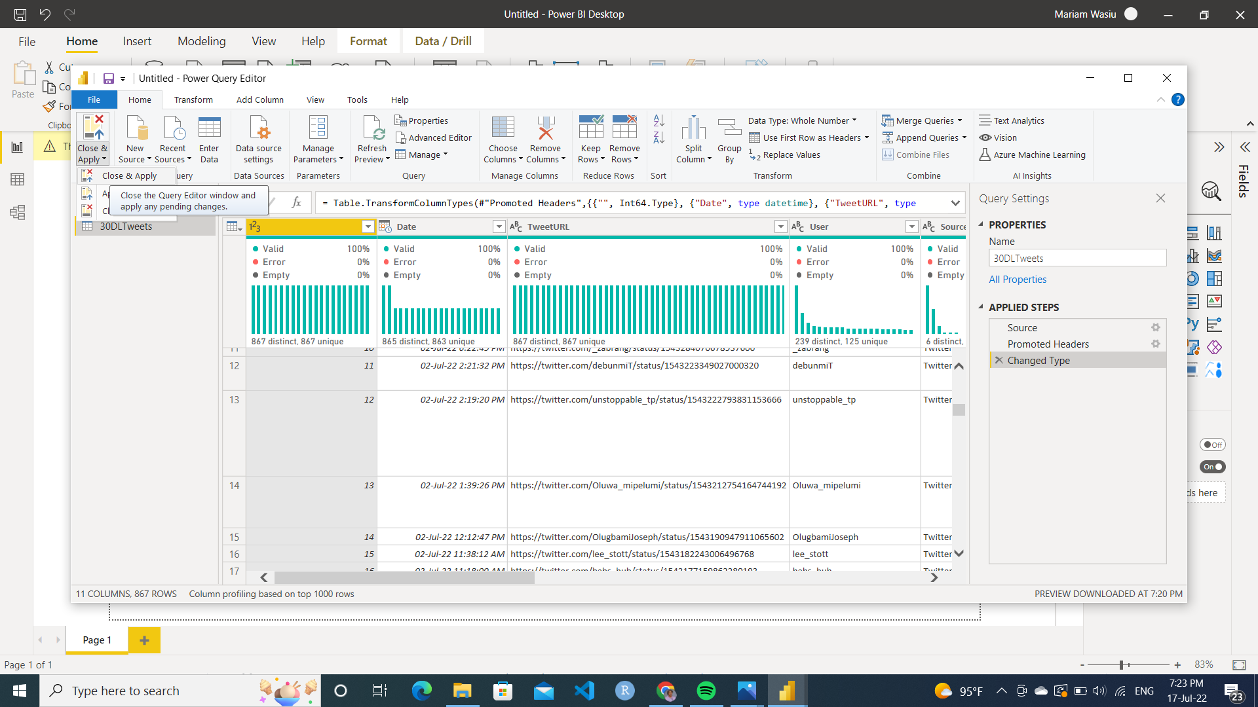The image size is (1258, 707).
Task: Expand the formula bar chevron
Action: point(955,203)
